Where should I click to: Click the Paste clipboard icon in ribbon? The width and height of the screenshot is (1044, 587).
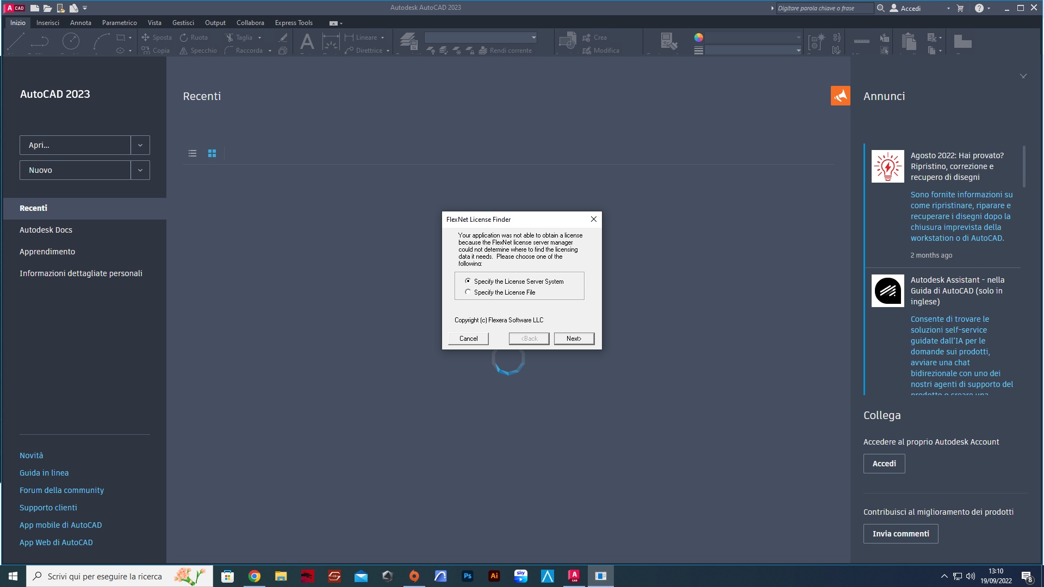(909, 41)
